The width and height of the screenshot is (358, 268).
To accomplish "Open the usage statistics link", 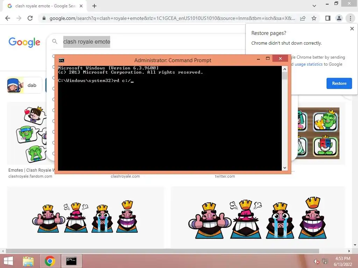I will pos(308,64).
